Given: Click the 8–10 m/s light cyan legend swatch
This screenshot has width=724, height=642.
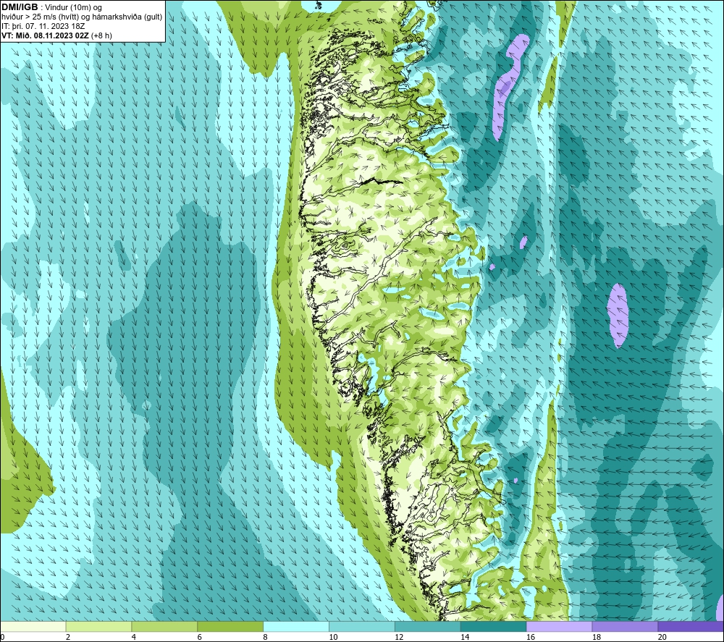Looking at the screenshot, I should coord(296,627).
